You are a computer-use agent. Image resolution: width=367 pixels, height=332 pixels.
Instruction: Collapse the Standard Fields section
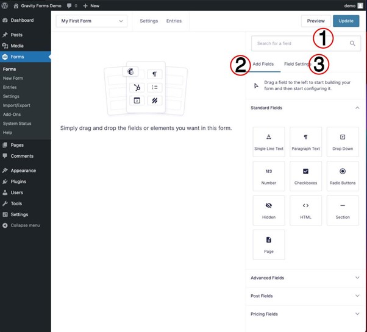pyautogui.click(x=305, y=108)
